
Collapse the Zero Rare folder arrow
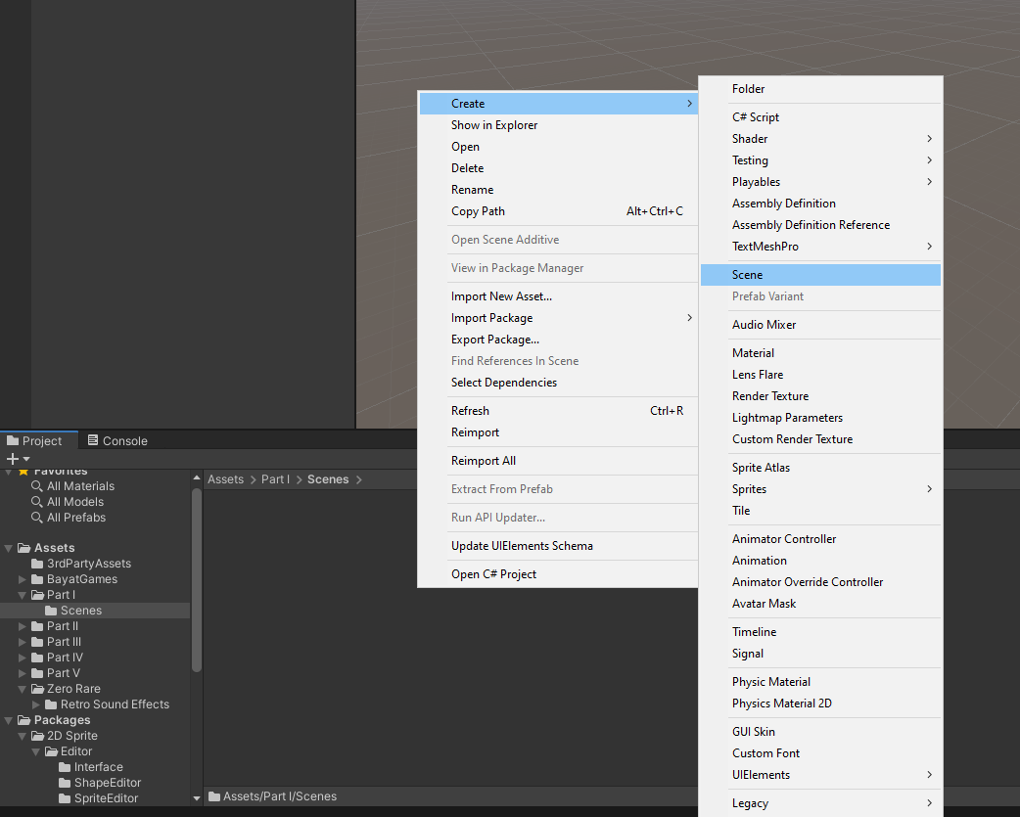pos(23,689)
